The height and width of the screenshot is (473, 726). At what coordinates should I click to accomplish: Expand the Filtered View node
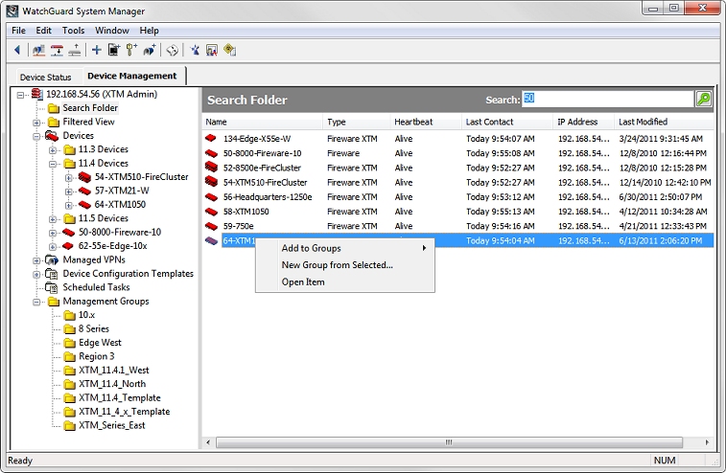[37, 122]
